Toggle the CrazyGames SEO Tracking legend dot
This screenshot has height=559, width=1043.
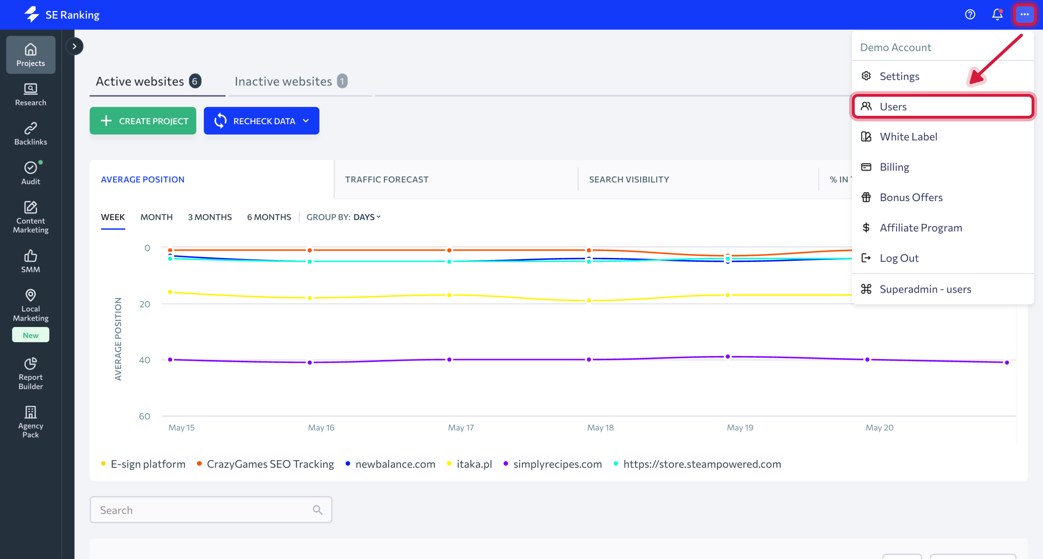tap(199, 464)
